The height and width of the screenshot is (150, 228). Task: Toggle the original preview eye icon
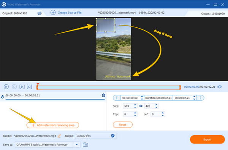point(39,13)
